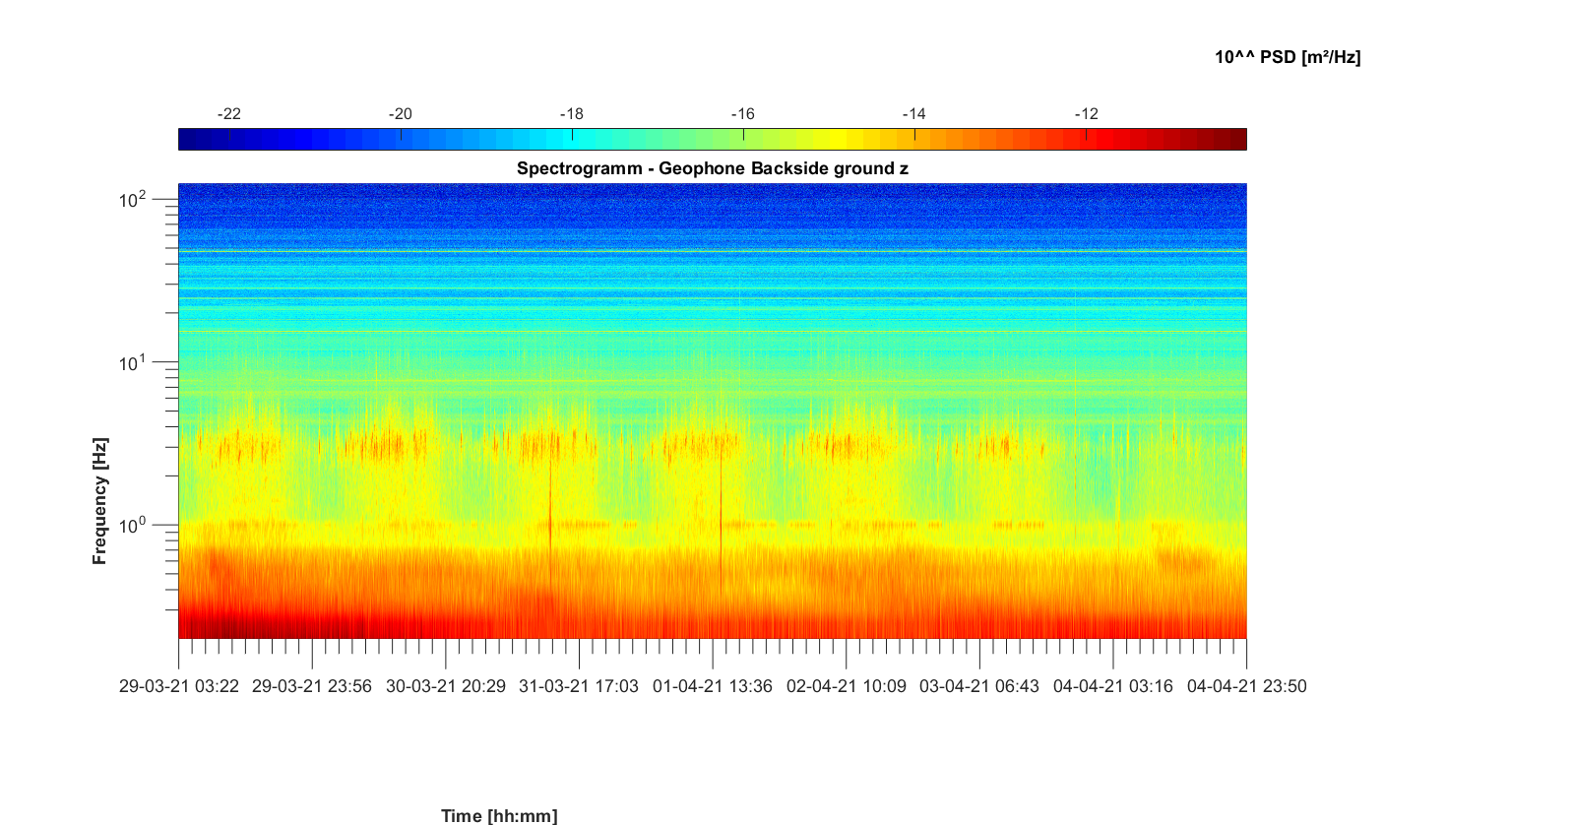Click the plot title 'Spectrogramm - Geophone Backside ground z'
Screen dimensions: 1572x825
(712, 168)
